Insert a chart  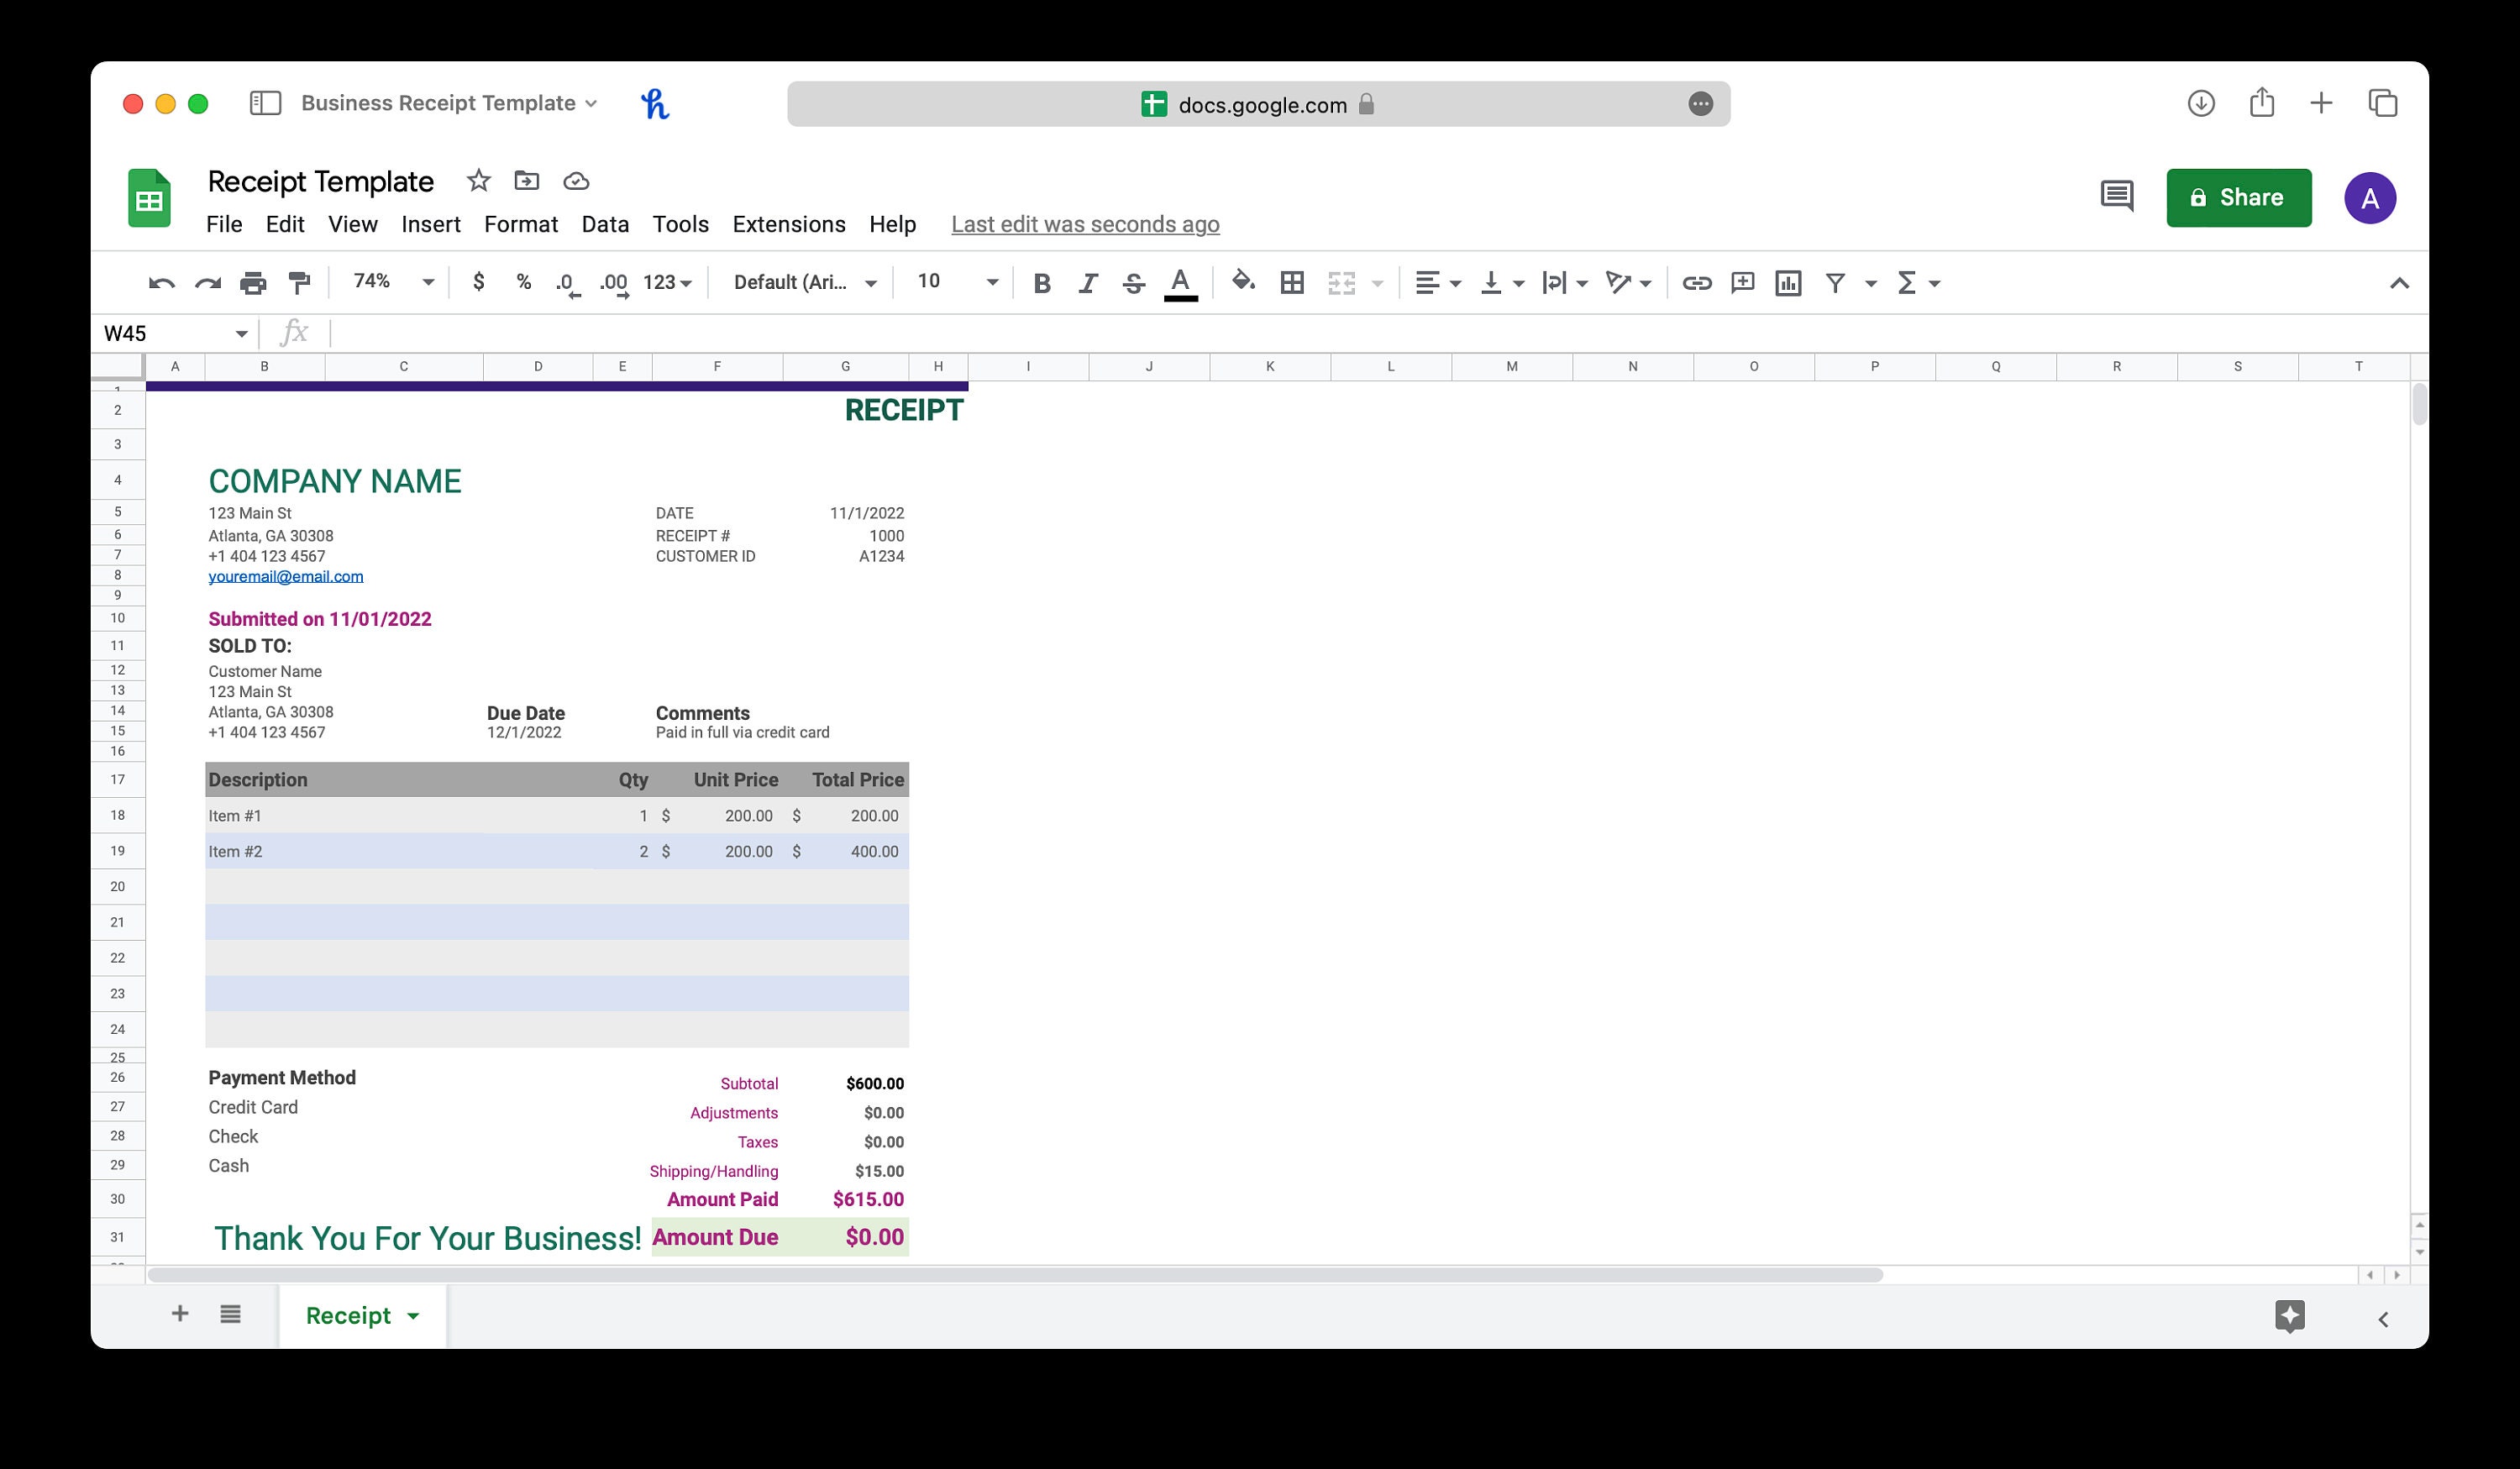click(1788, 282)
